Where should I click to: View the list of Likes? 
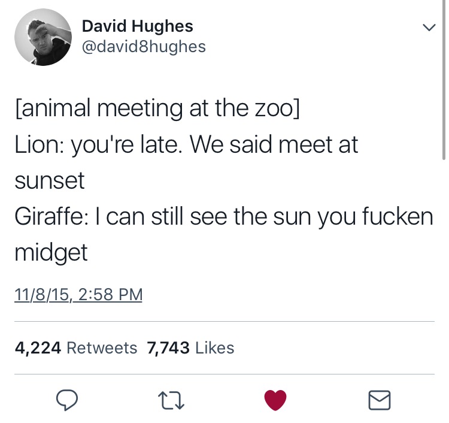coord(214,348)
